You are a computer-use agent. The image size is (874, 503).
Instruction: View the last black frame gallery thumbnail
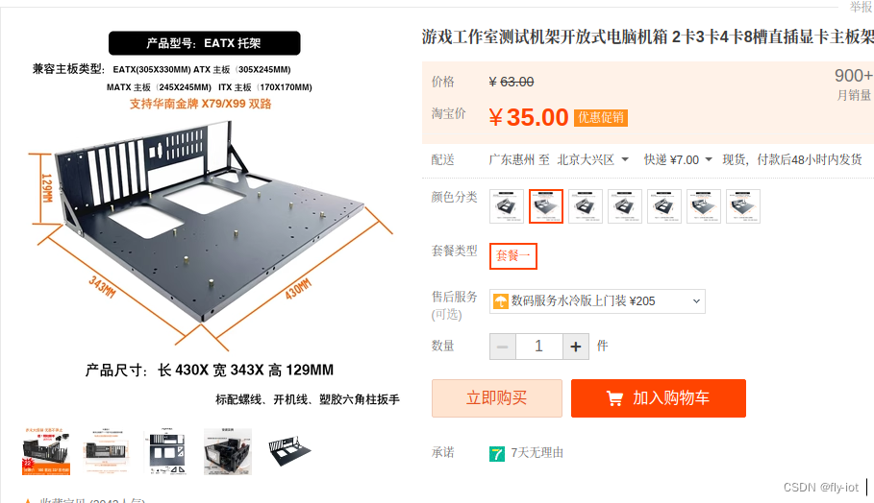pos(289,451)
